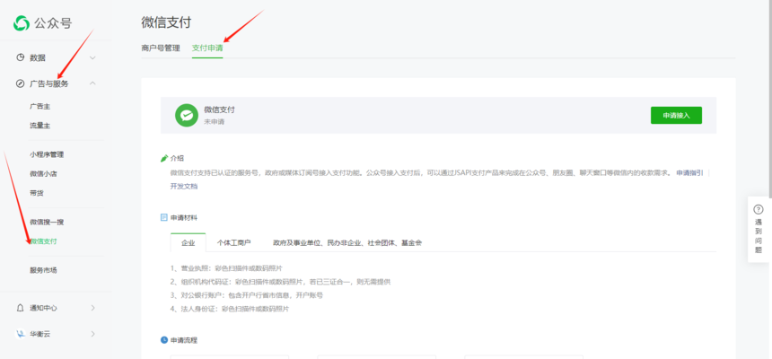
Task: Click the 组织机构代码证 requirement line
Action: (x=281, y=282)
